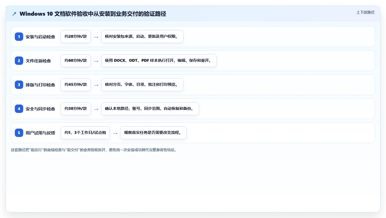Select step badge 3 for 排版与打印检查
This screenshot has width=386, height=218.
tap(19, 85)
